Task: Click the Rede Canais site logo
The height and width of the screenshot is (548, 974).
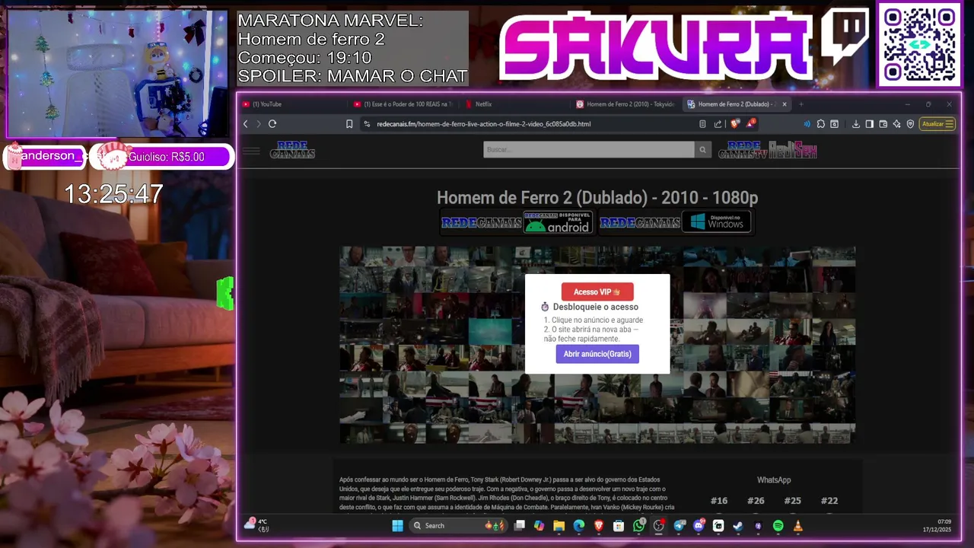Action: pos(292,150)
